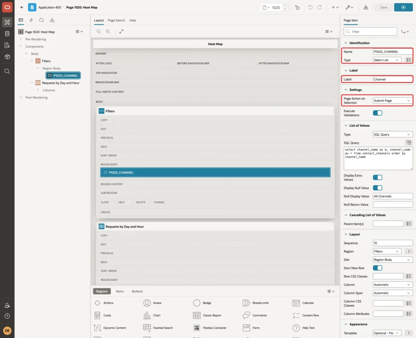Toggle Display Extra Values switch
Screen dimensions: 416x338
pyautogui.click(x=377, y=178)
